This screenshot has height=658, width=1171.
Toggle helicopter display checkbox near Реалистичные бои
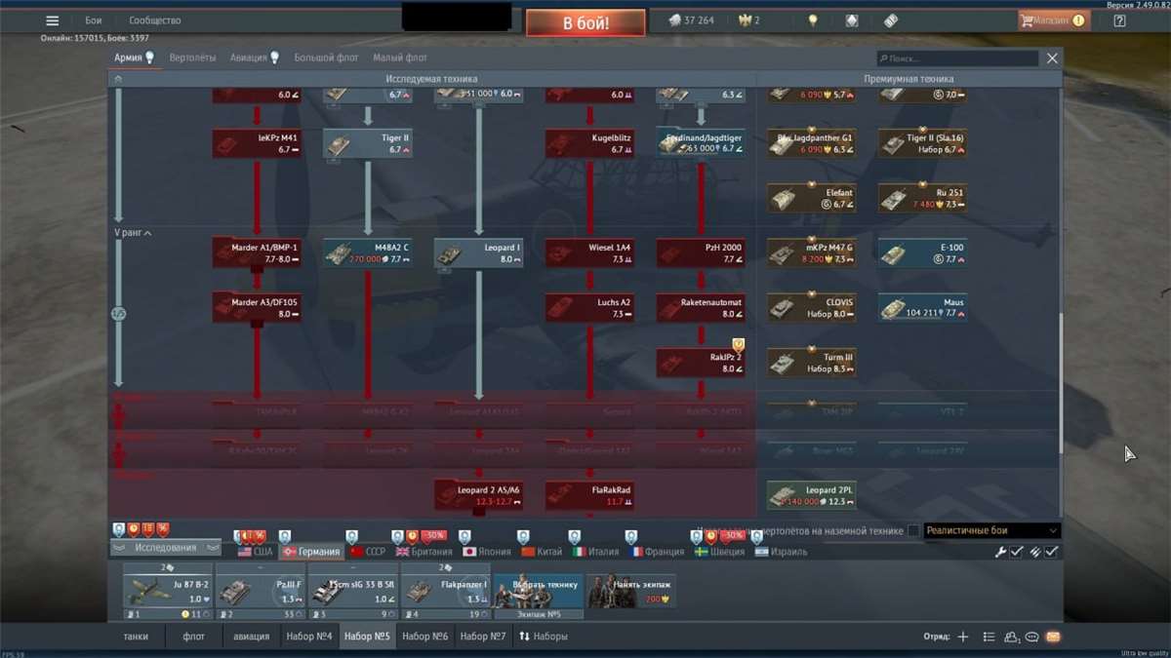point(913,530)
